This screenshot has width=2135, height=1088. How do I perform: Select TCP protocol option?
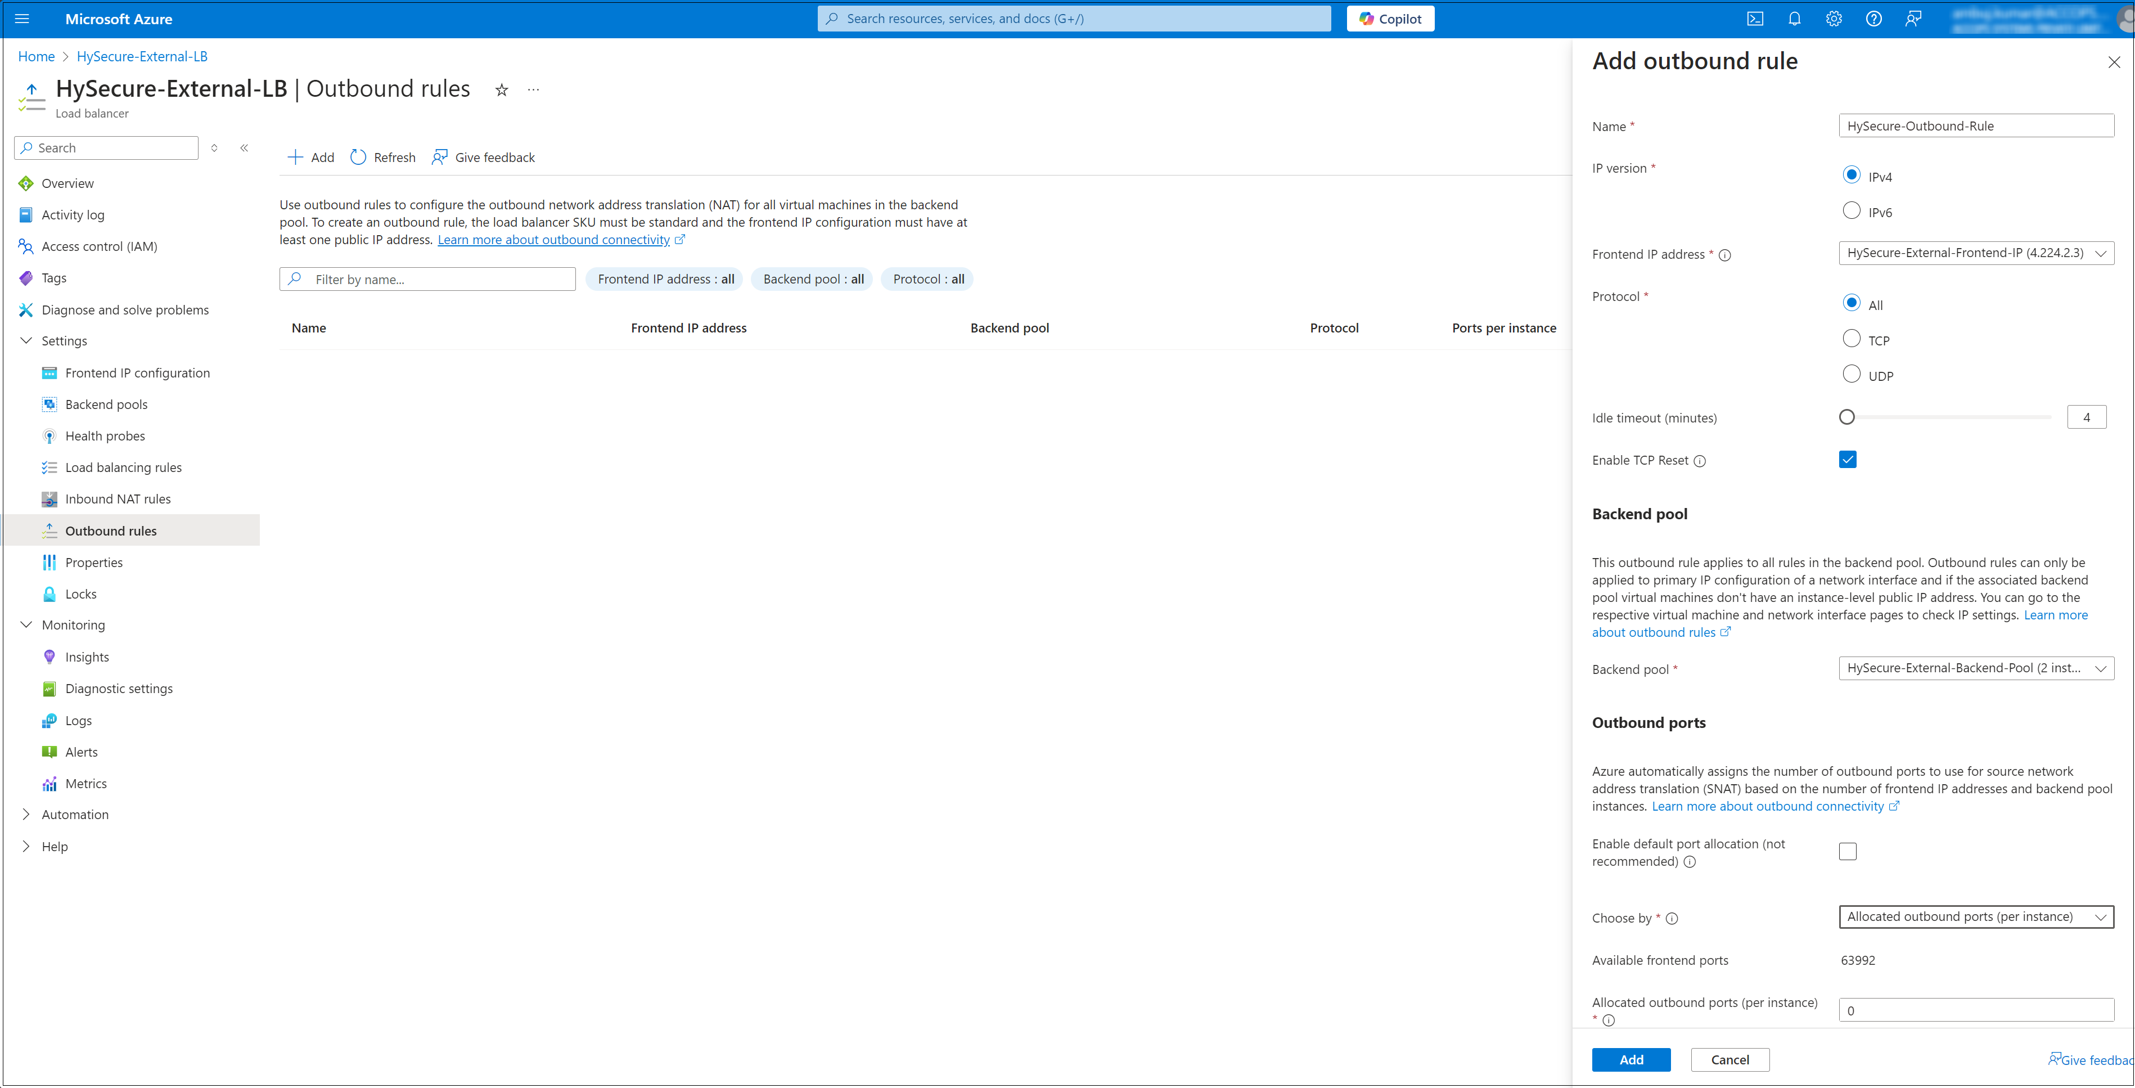tap(1851, 338)
